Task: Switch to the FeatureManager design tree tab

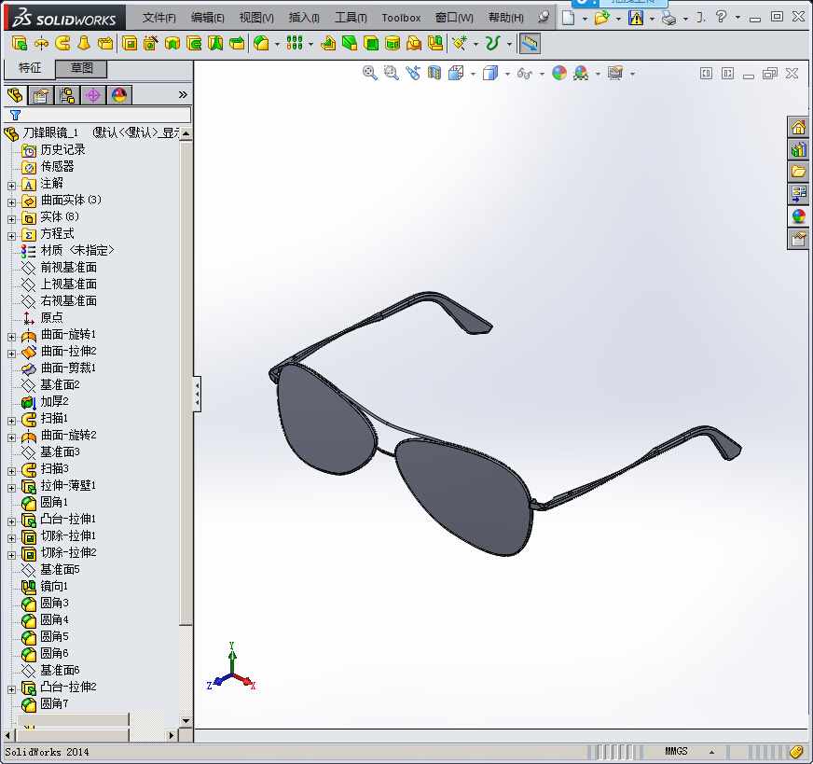Action: pos(15,95)
